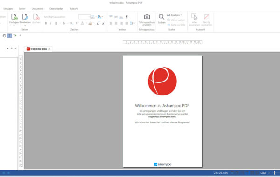This screenshot has width=280, height=177.
Task: Click the Einfügen page insert icon
Action: (14, 17)
